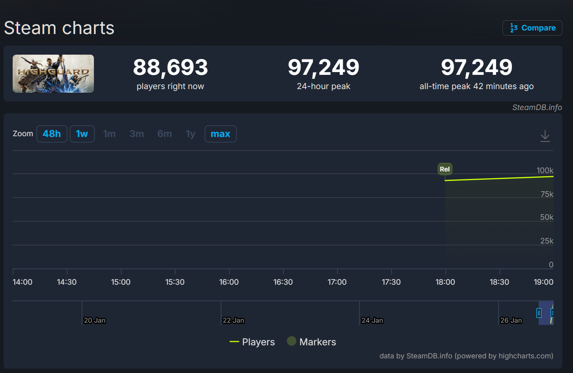
Task: Click the Steam charts heading
Action: click(x=59, y=28)
